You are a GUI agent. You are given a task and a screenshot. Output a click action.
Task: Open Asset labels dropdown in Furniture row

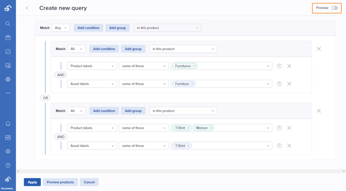[x=92, y=84]
